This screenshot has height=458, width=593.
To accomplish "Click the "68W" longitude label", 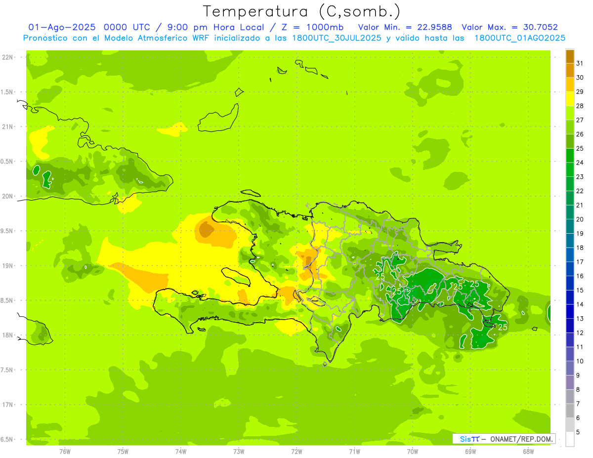I will (528, 451).
